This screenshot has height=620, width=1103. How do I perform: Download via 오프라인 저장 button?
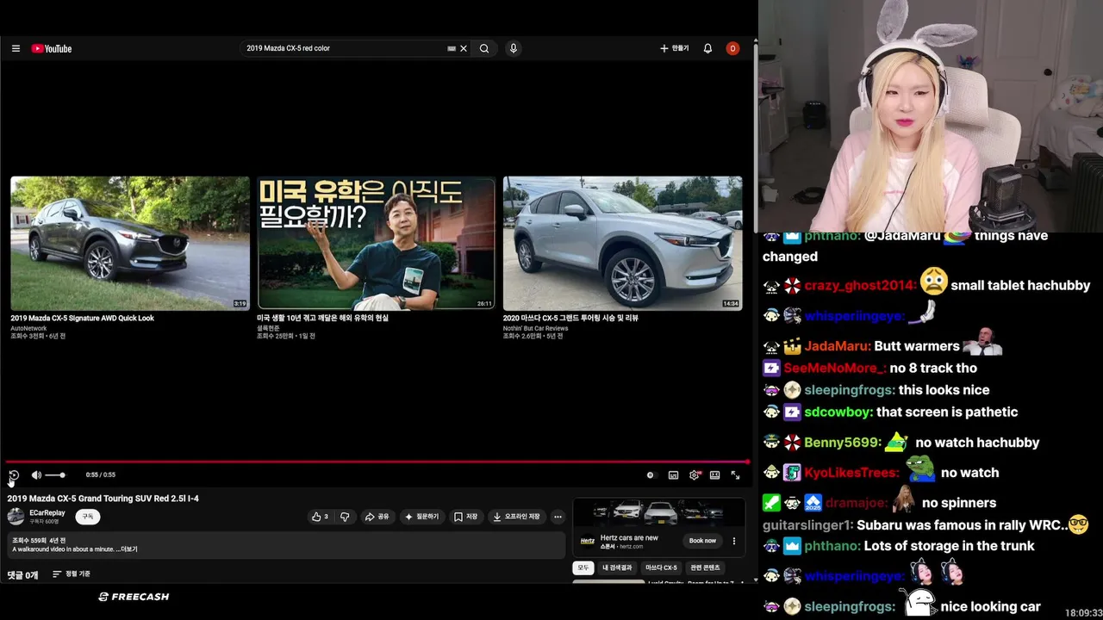click(x=517, y=517)
